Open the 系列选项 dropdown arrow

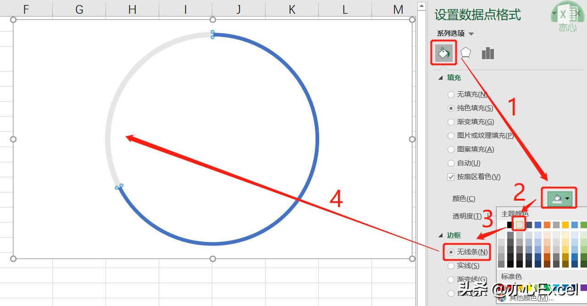472,33
